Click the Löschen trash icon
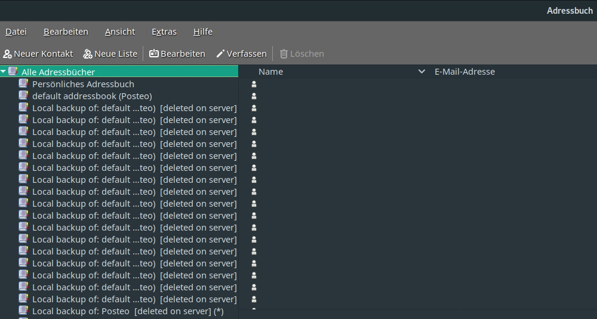 pos(284,54)
